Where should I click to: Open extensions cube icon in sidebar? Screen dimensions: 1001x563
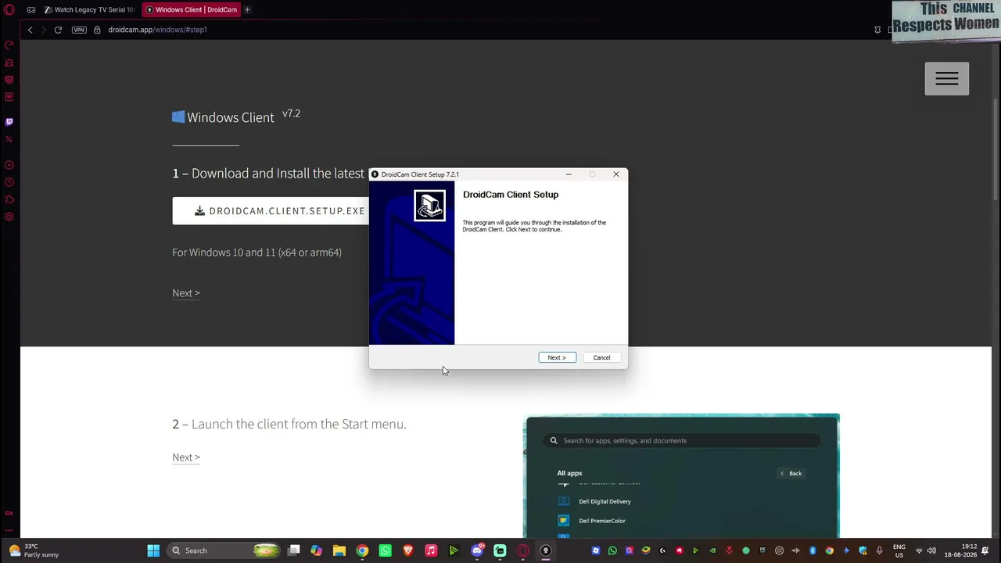pyautogui.click(x=9, y=199)
